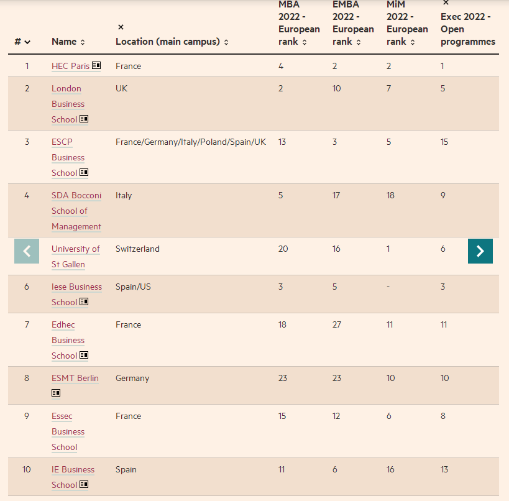Open Edhec Business School profile icon

point(84,355)
